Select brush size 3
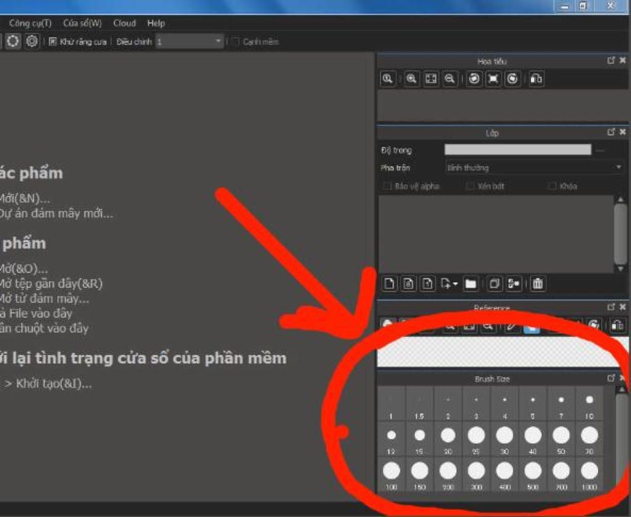The width and height of the screenshot is (631, 517). click(x=476, y=404)
